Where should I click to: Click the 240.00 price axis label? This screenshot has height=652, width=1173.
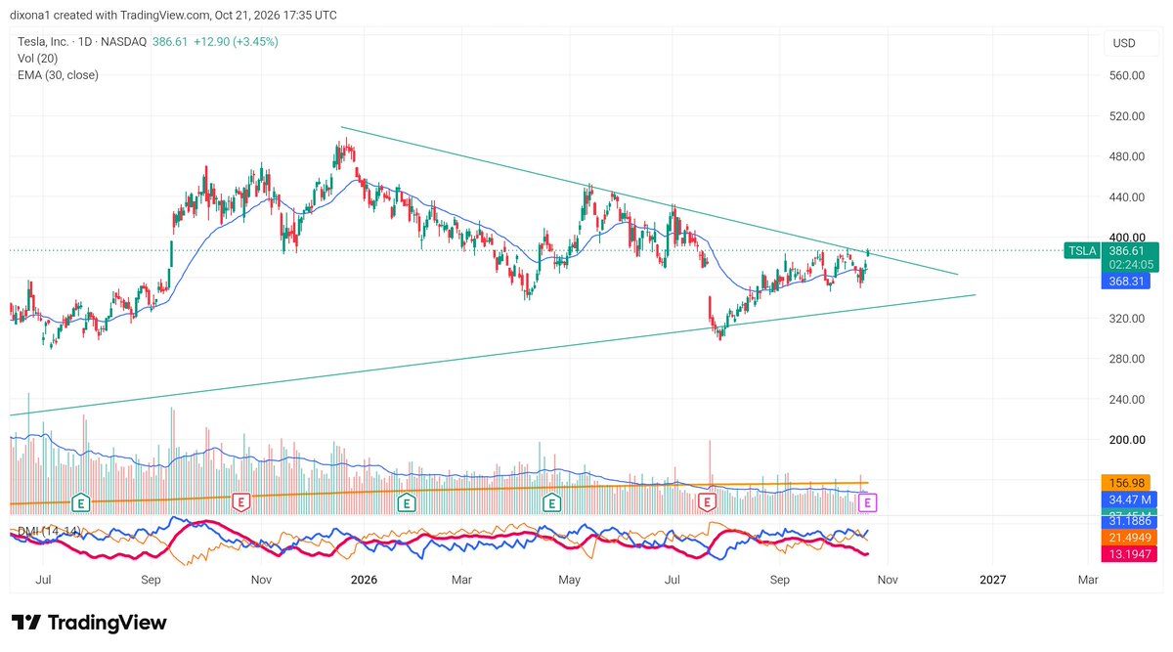click(1127, 400)
